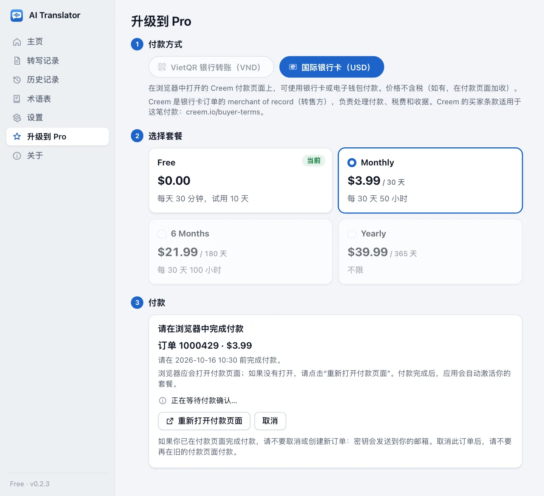
Task: Click the $3.99 Monthly price text
Action: coord(364,181)
